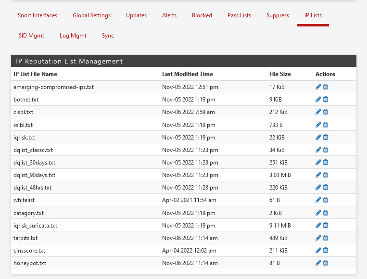
Task: Delete the tarpits.txt list
Action: click(x=325, y=238)
